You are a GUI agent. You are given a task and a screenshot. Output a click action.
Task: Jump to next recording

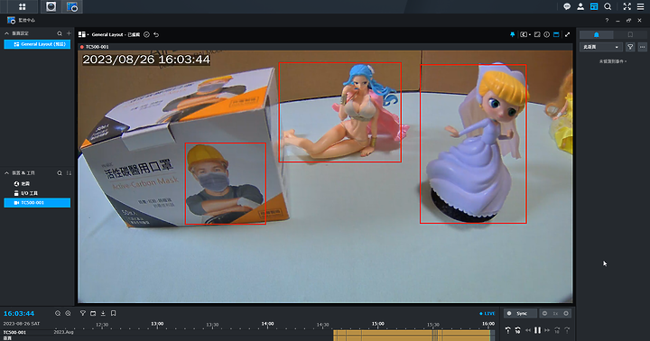[567, 330]
